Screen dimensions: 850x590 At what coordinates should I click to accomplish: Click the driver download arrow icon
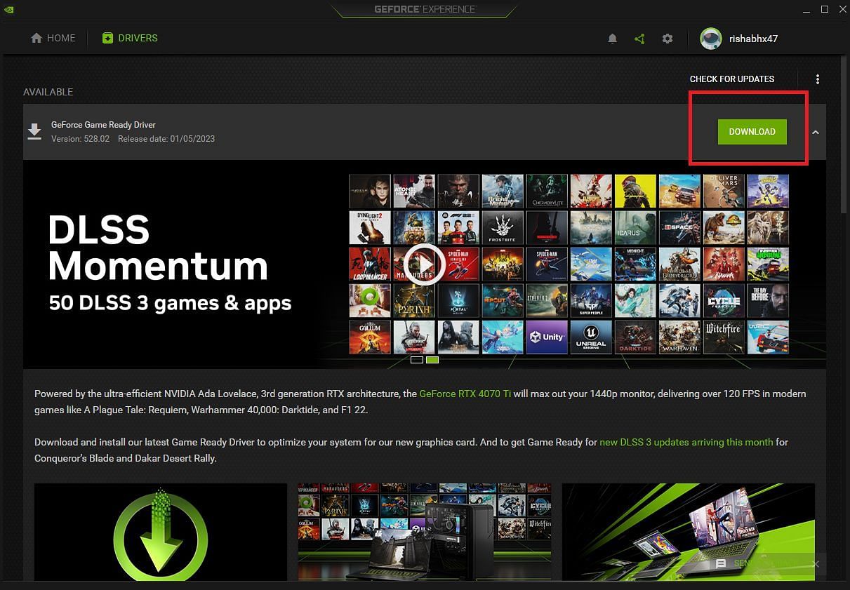(34, 131)
